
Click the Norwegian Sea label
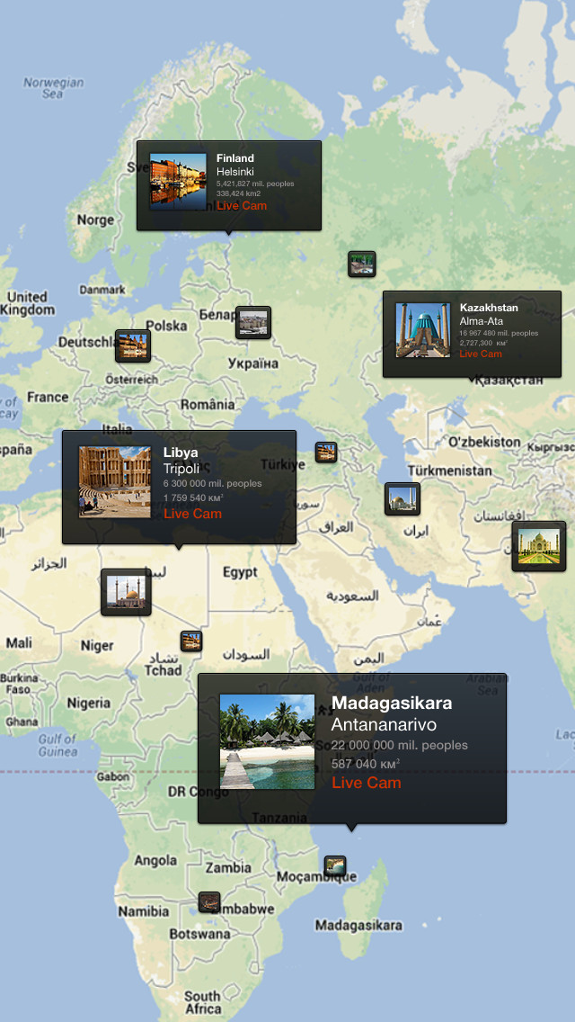point(53,89)
